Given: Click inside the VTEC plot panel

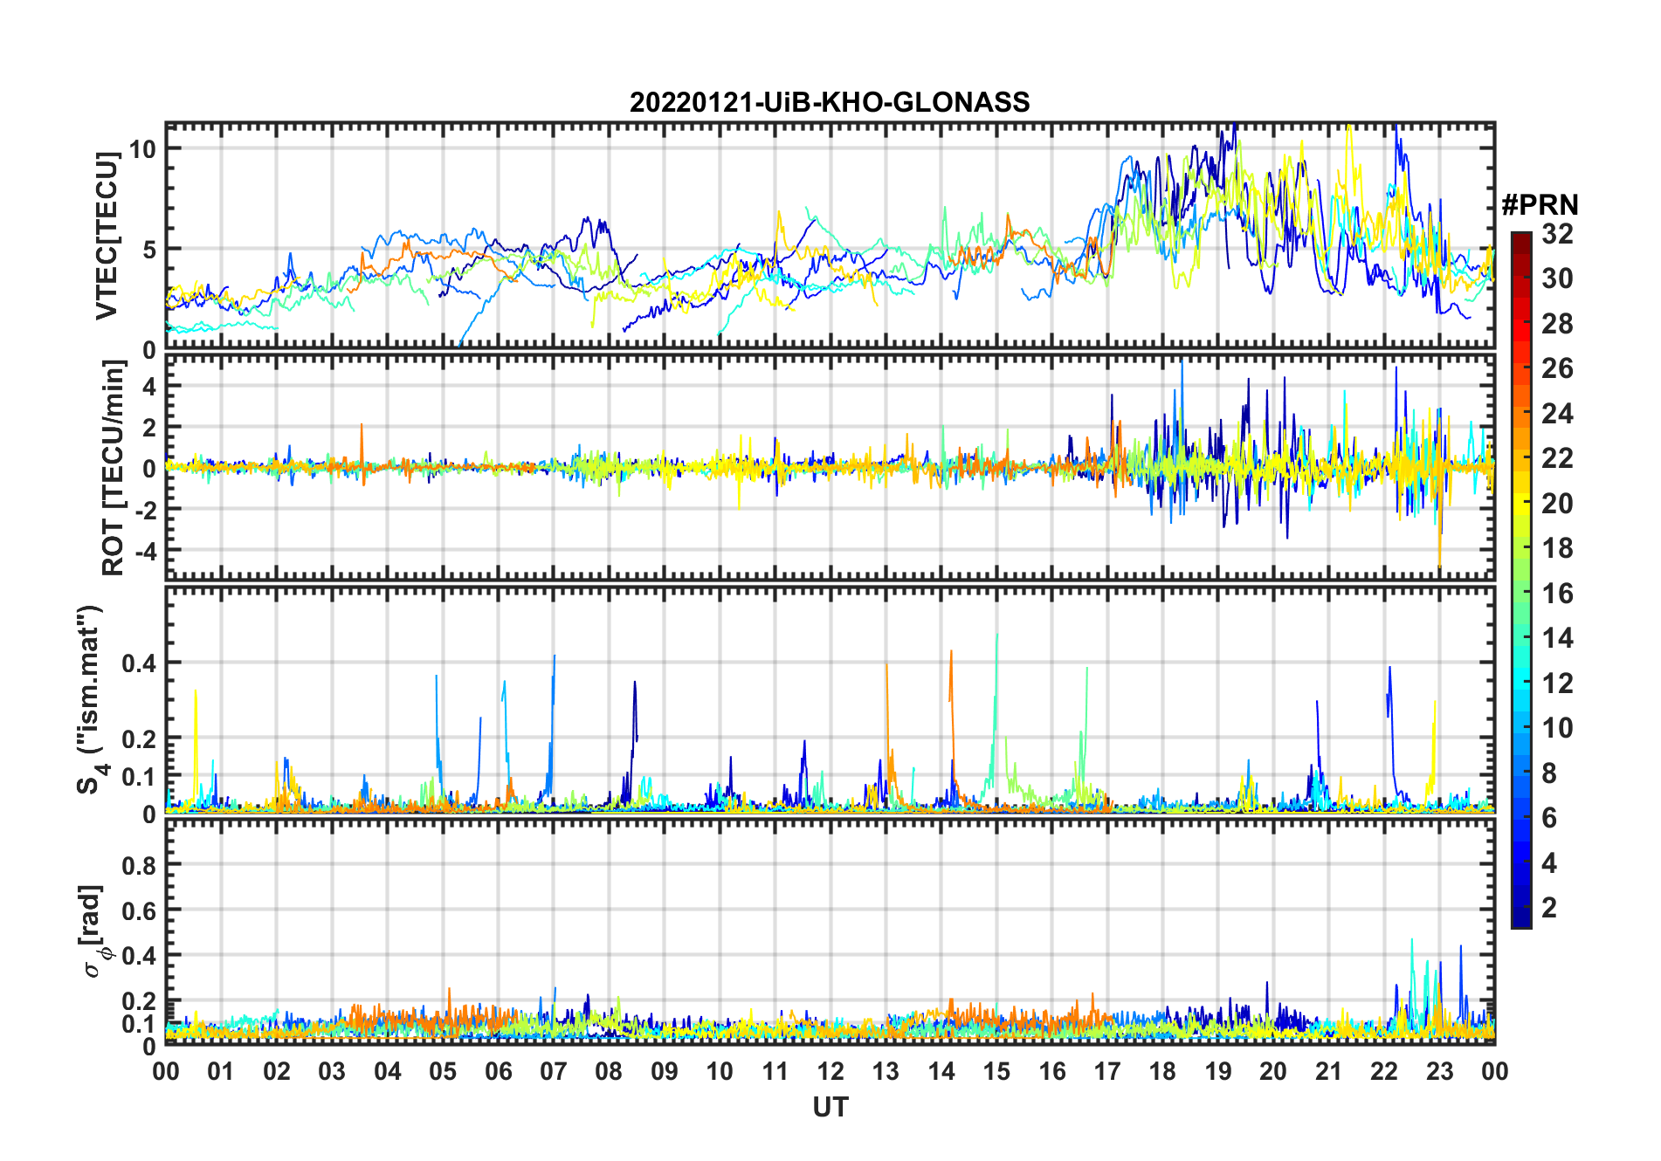Looking at the screenshot, I should coord(830,236).
